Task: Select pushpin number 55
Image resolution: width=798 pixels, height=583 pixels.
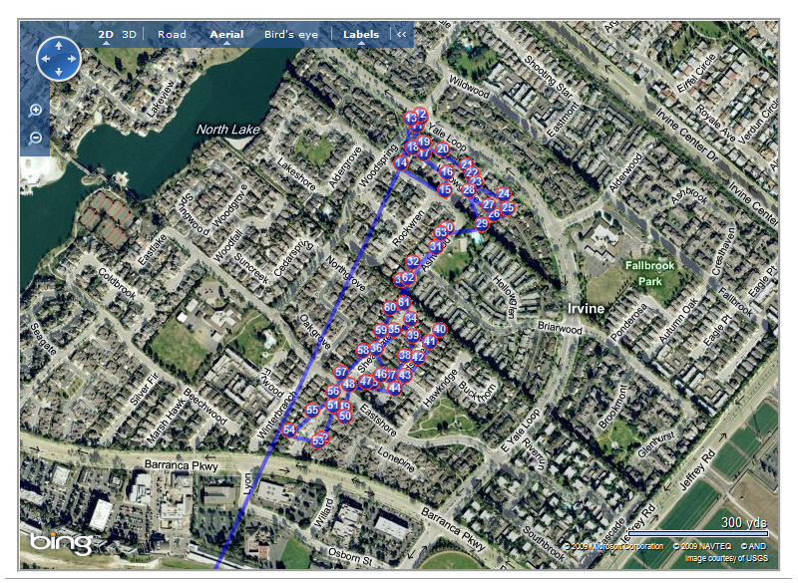Action: pos(312,411)
